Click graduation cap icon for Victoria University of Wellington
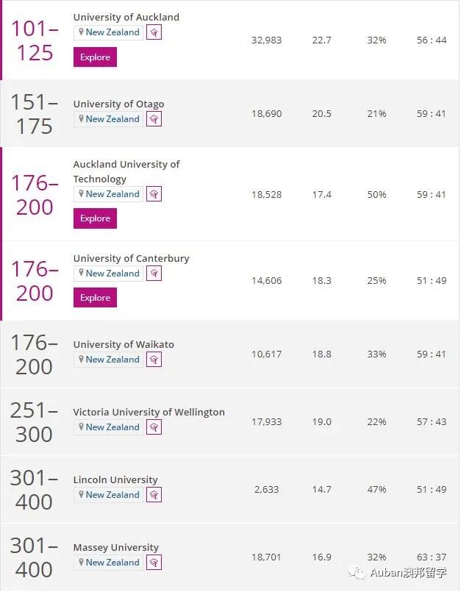 (154, 427)
